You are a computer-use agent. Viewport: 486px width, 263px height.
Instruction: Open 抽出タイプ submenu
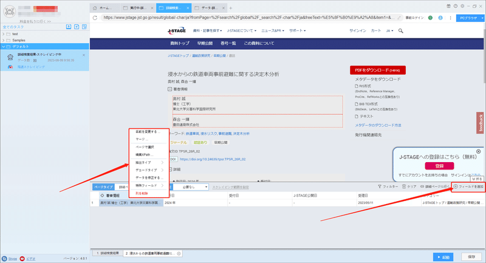pyautogui.click(x=149, y=162)
